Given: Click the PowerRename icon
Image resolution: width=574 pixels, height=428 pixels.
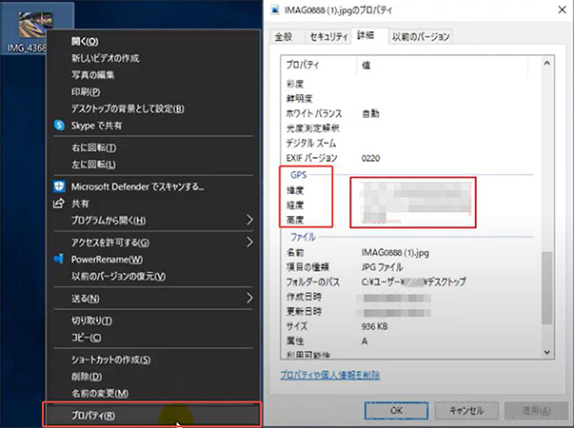Looking at the screenshot, I should click(x=59, y=259).
